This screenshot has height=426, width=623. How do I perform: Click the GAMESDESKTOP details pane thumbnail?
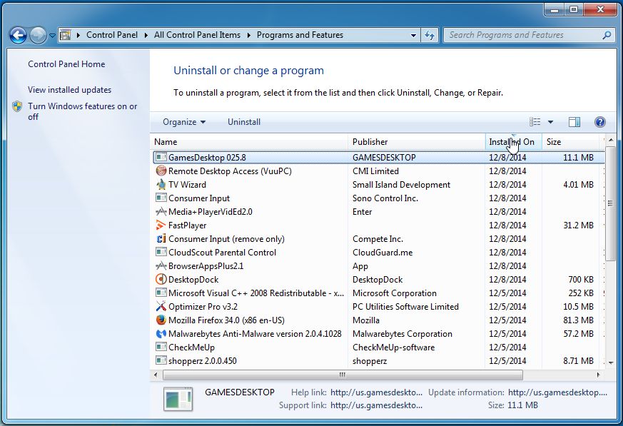point(178,399)
